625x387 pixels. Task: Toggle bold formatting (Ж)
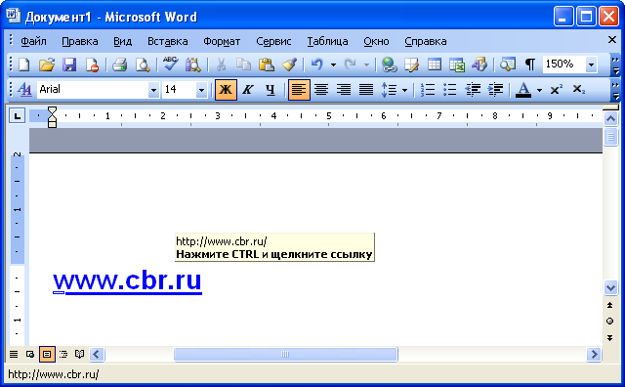pos(226,89)
